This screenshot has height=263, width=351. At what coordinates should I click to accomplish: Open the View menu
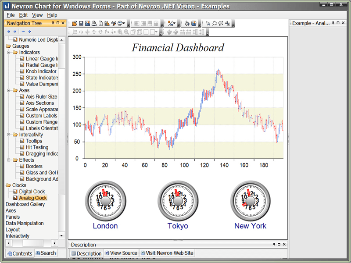pyautogui.click(x=37, y=14)
